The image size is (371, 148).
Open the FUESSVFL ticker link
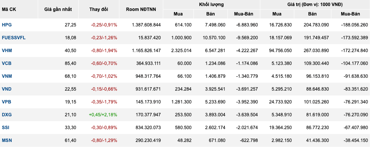tap(14, 38)
